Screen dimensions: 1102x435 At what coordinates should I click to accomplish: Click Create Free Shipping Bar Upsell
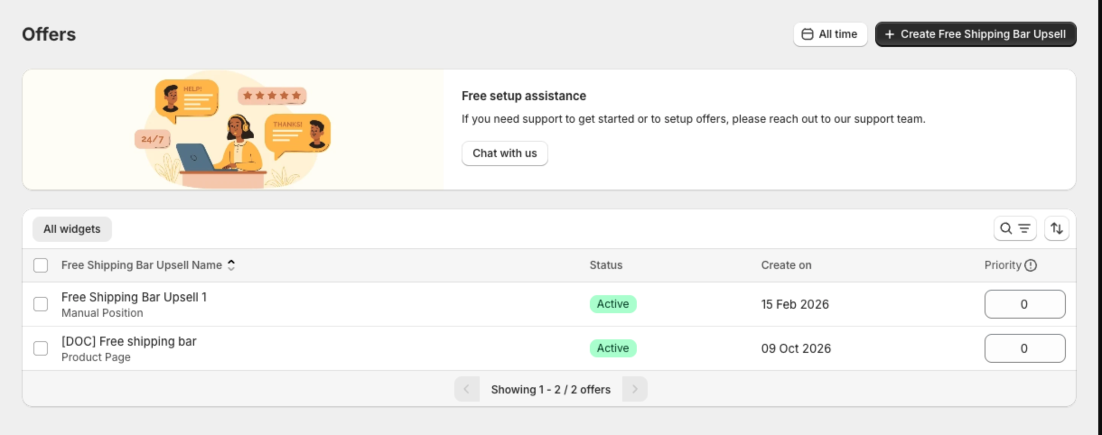(976, 34)
